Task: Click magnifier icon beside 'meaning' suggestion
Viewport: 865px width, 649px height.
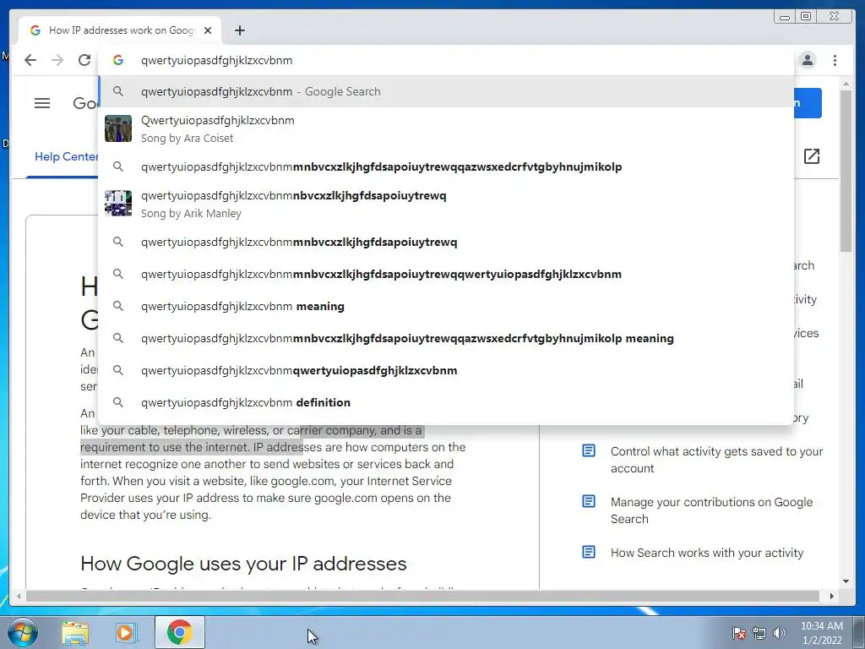Action: point(118,306)
